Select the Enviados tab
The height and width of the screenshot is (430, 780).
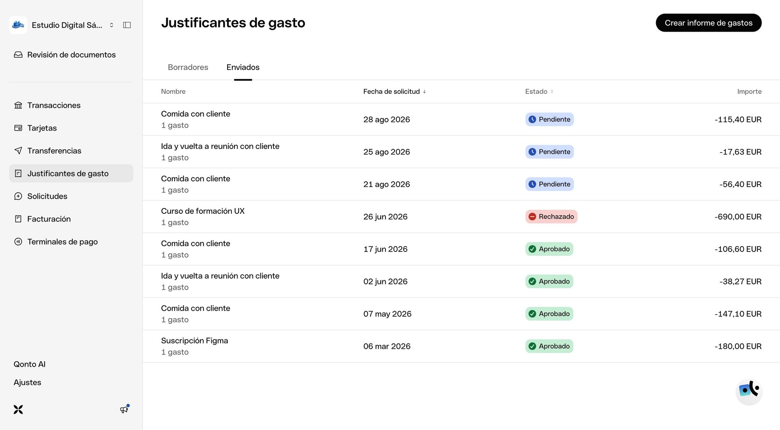[243, 67]
